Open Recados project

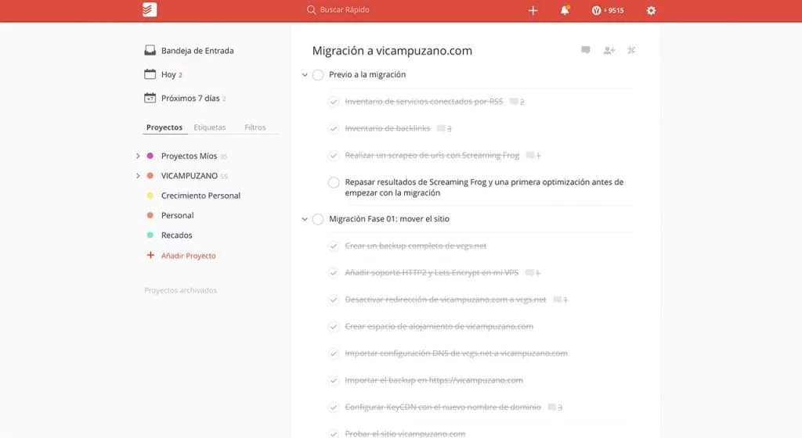coord(176,235)
